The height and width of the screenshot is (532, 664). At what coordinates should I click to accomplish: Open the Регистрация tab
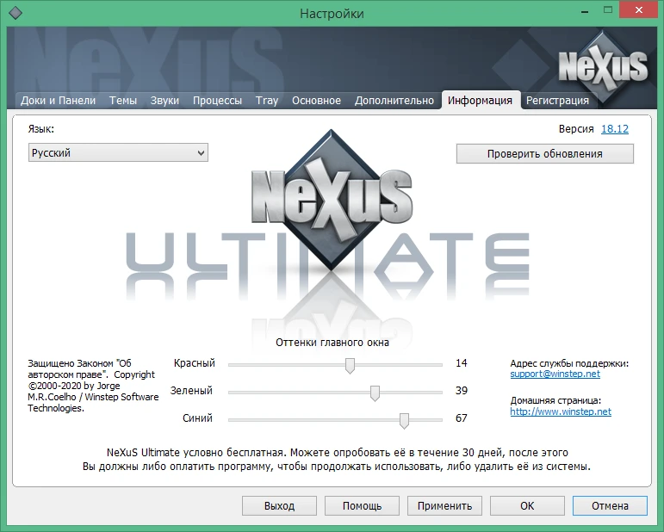pyautogui.click(x=557, y=101)
